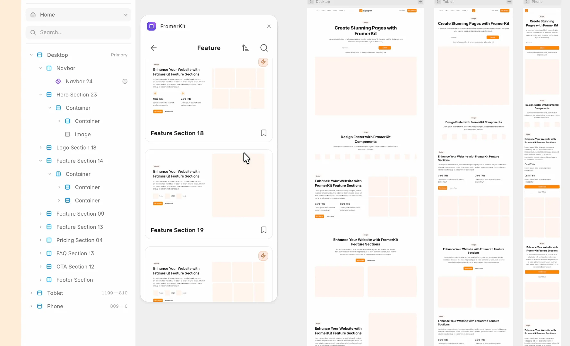Open the sort icon next to Feature
Viewport: 570px width, 346px height.
pos(246,48)
